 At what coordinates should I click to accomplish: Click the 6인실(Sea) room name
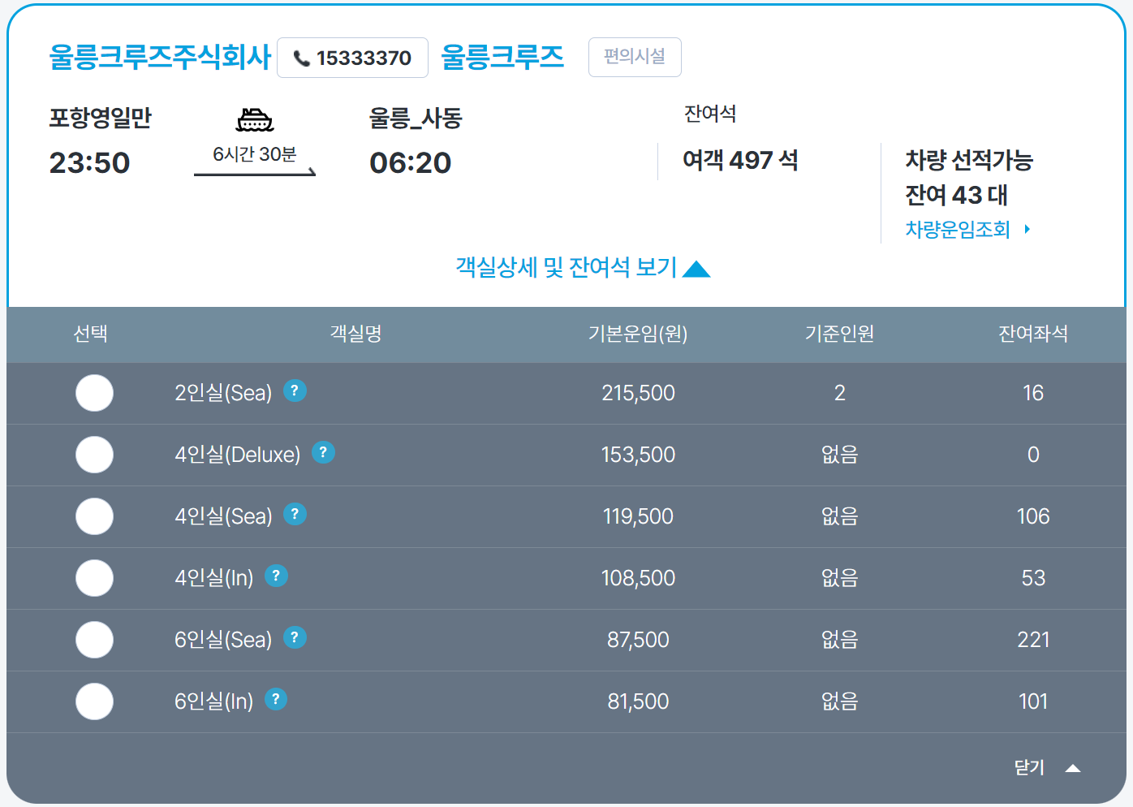pyautogui.click(x=223, y=640)
